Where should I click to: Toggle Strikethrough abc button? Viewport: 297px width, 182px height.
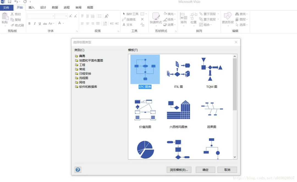pyautogui.click(x=45, y=23)
